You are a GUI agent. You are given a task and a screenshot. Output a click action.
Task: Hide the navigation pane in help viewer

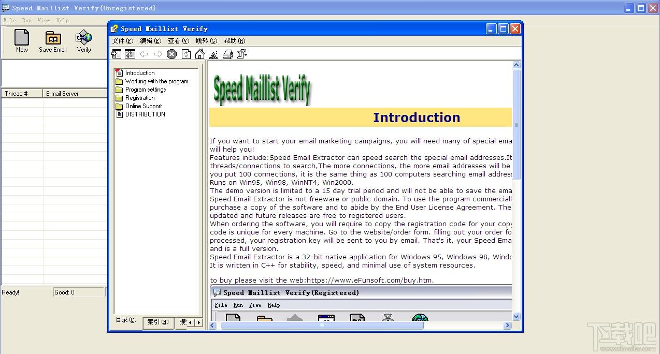click(116, 54)
